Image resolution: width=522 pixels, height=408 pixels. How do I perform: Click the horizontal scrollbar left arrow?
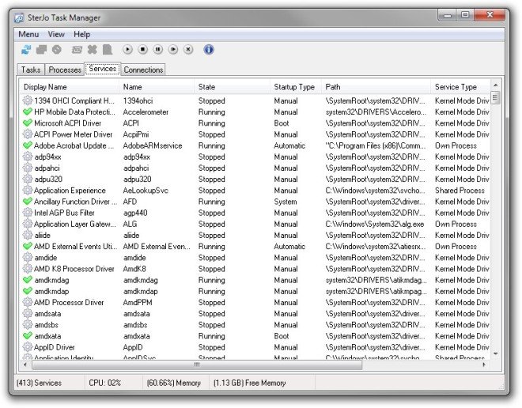pyautogui.click(x=25, y=365)
